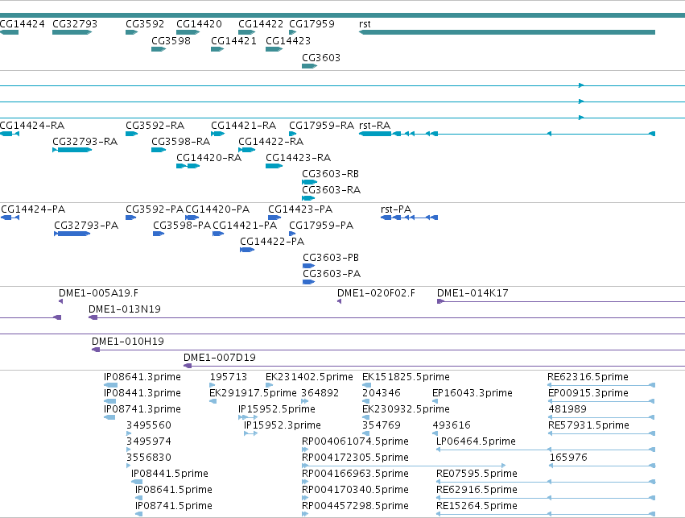Click the IP08441.3prime EST label
Viewport: 685px width, 518px height.
142,393
